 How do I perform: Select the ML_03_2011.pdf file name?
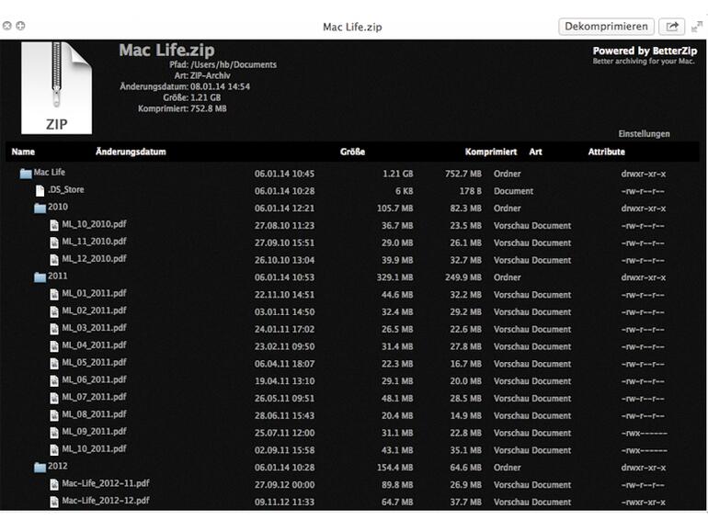[x=94, y=328]
